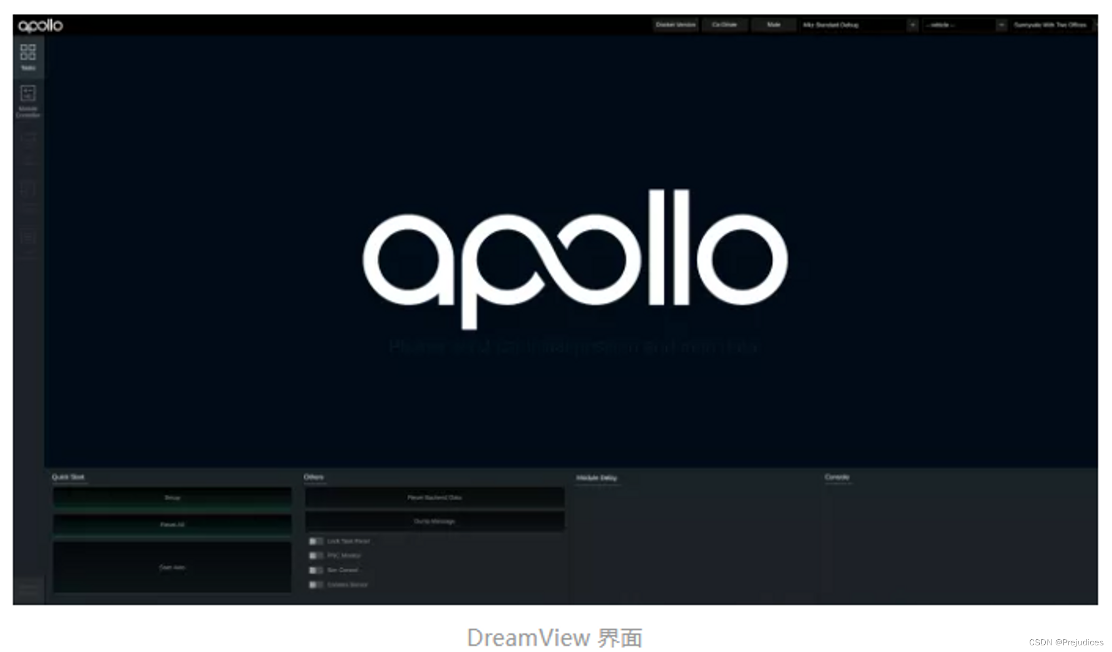Click the Dump Message button
The height and width of the screenshot is (652, 1112).
tap(435, 521)
